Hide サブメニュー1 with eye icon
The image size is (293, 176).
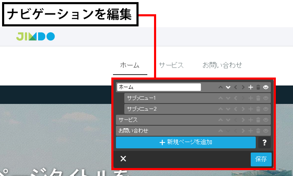(x=266, y=98)
